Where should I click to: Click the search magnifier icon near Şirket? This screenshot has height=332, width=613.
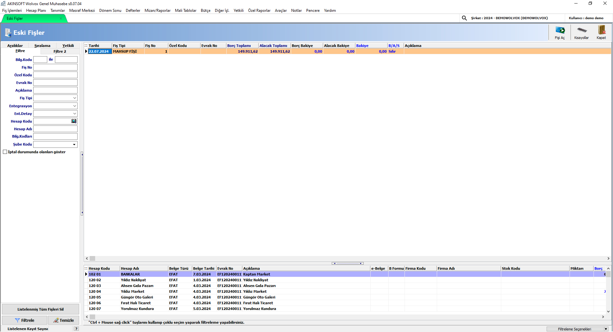(x=464, y=18)
